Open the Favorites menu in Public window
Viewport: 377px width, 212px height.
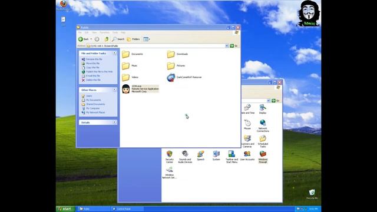[104, 32]
